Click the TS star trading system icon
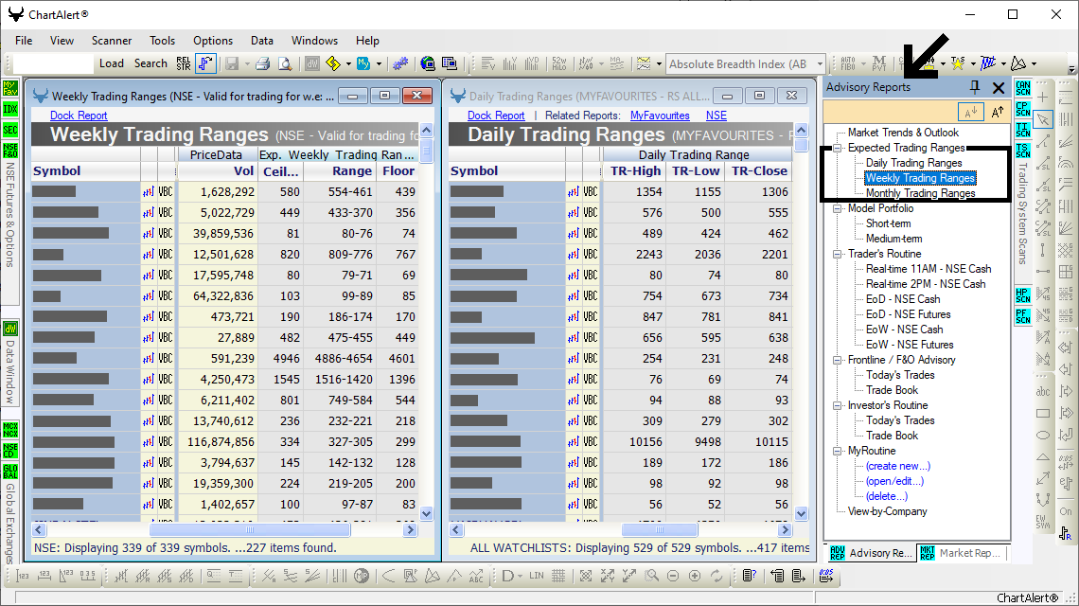The height and width of the screenshot is (606, 1079). coord(957,63)
